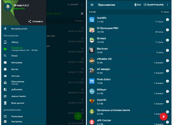Click the Photo Editor app icon
173x125 pixels.
pos(92,81)
